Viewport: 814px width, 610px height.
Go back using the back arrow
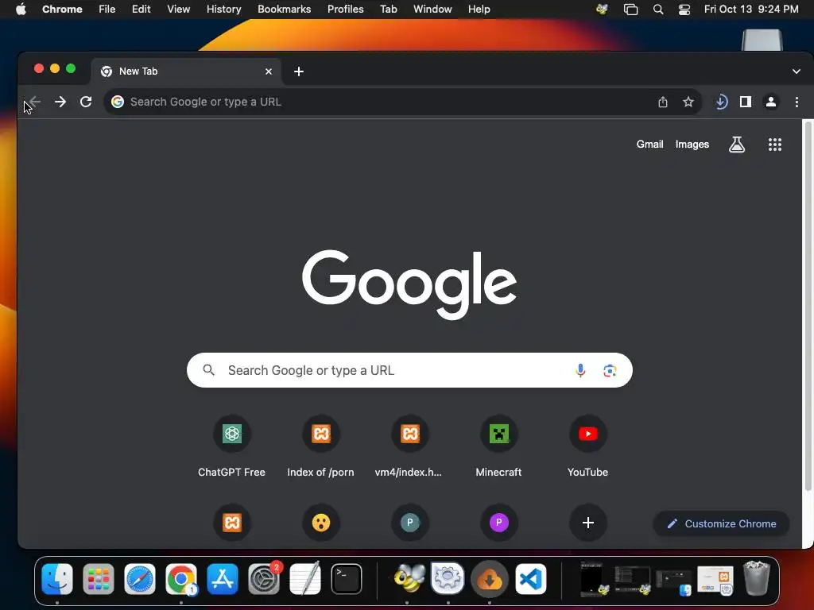(35, 102)
